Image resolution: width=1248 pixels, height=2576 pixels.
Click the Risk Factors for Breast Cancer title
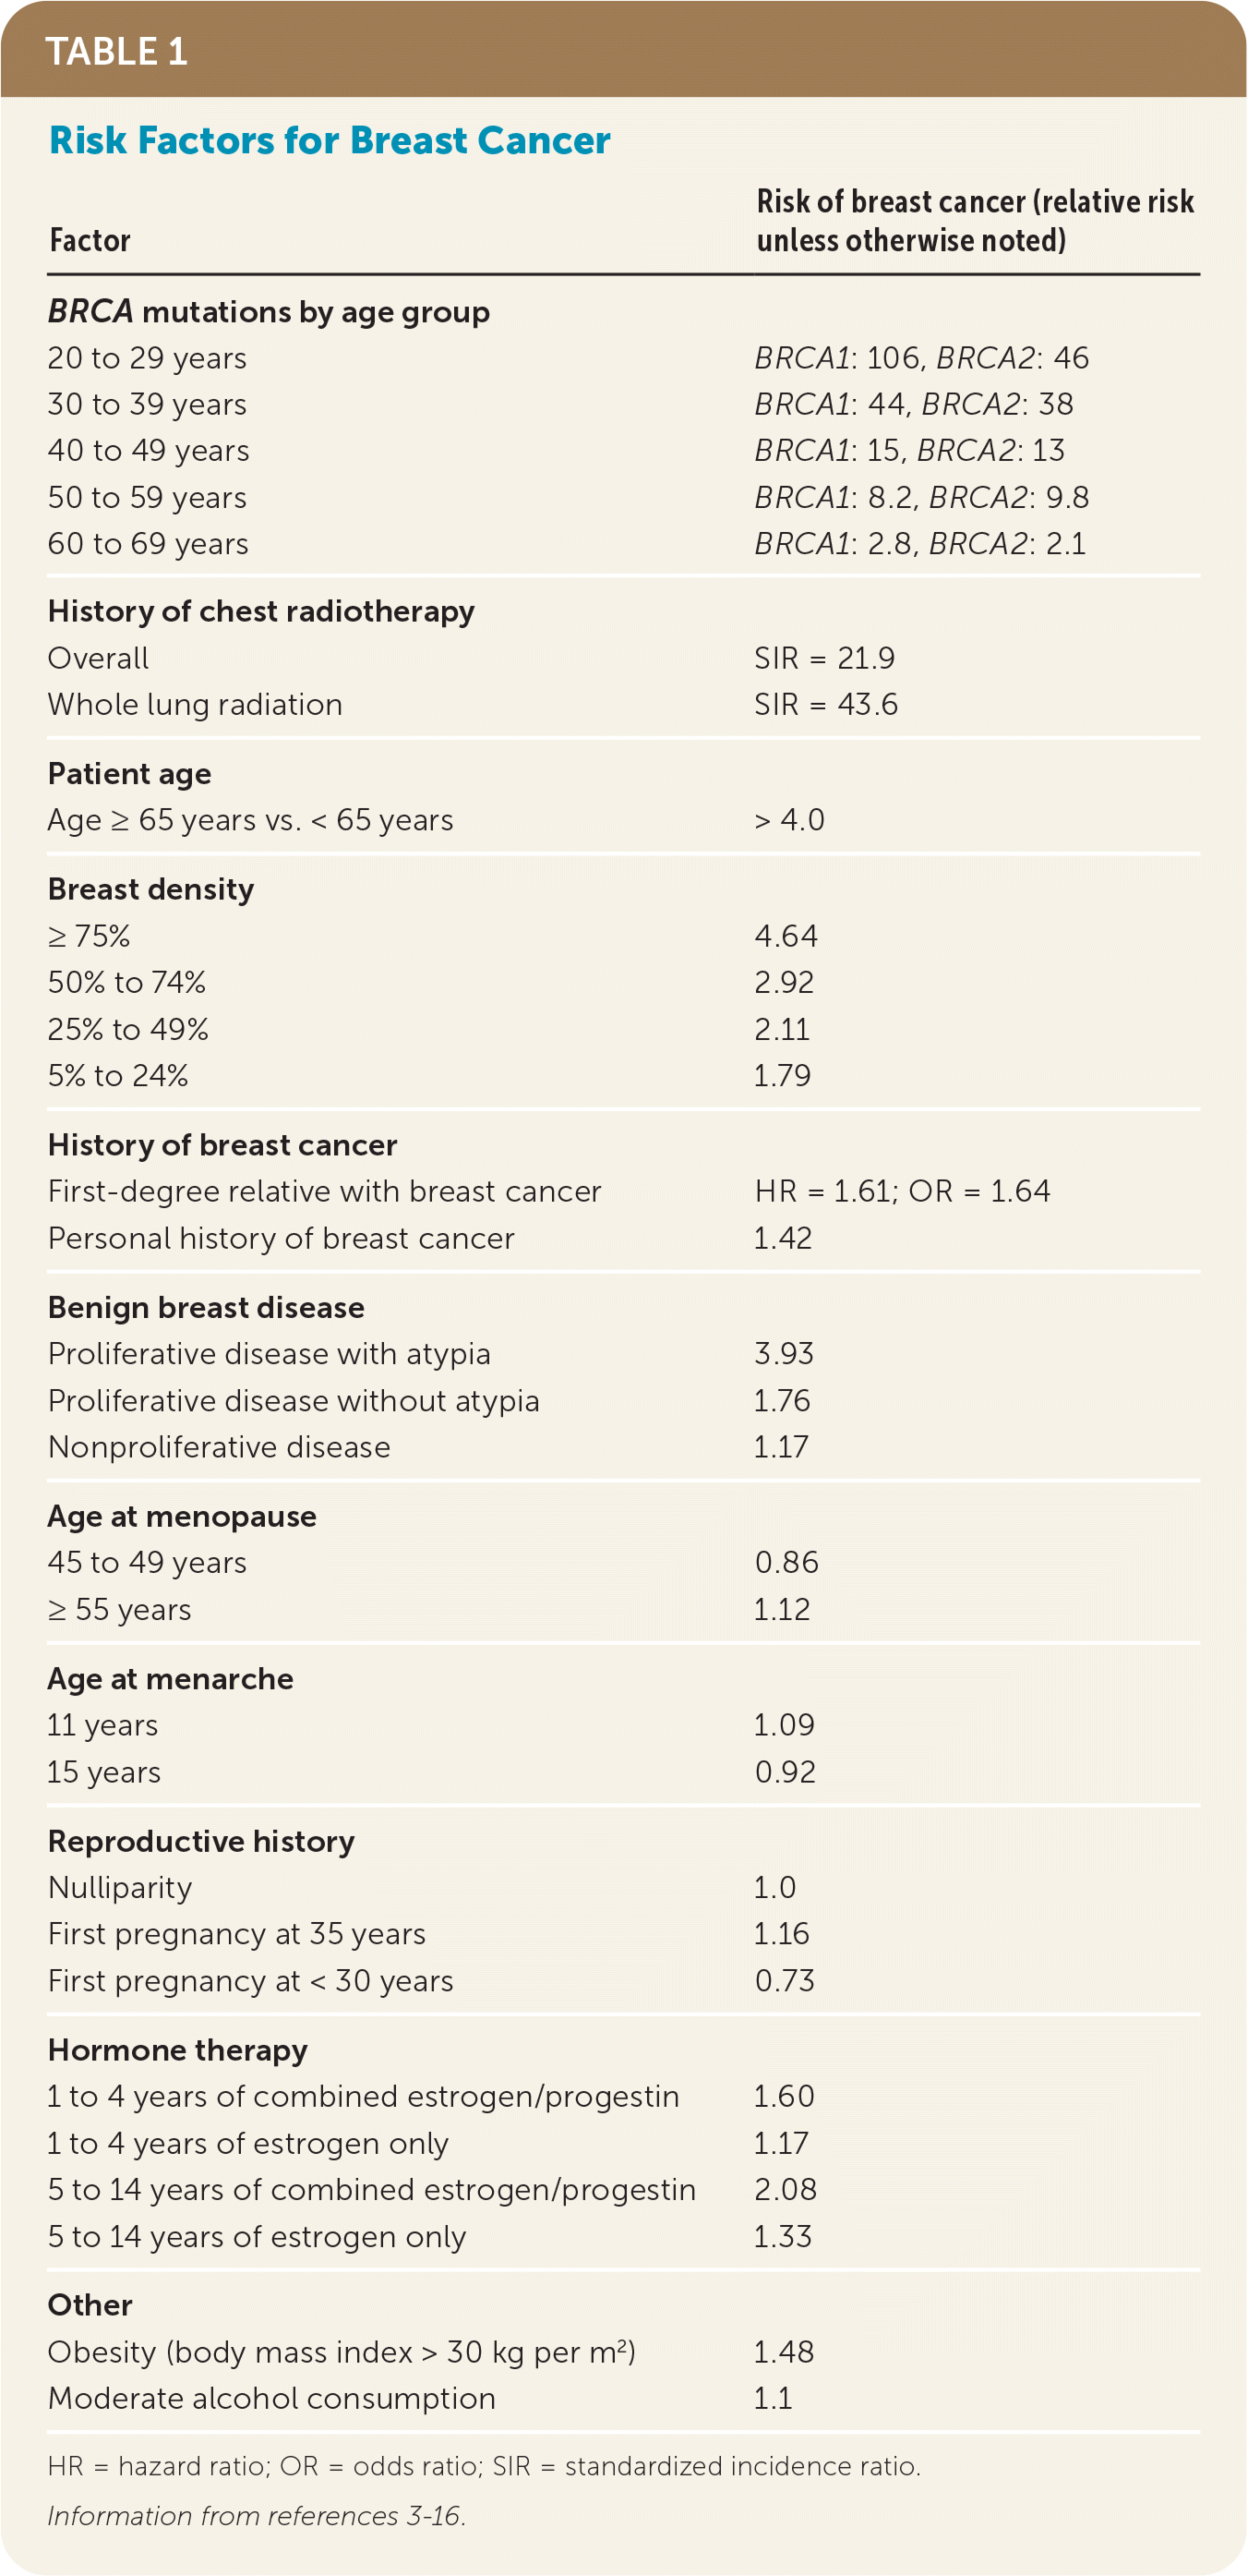coord(329,141)
